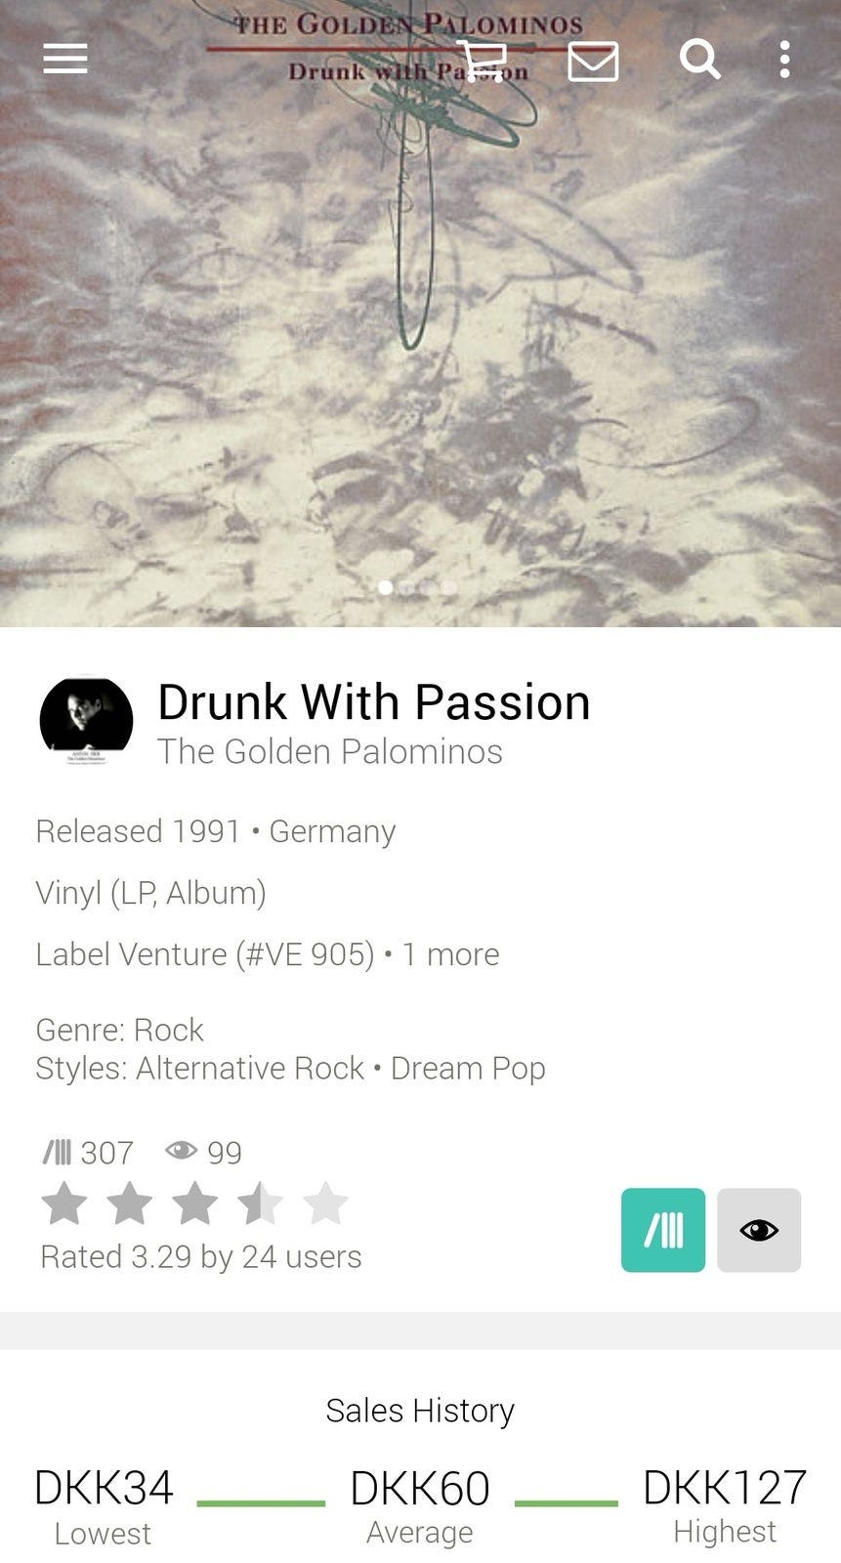Screen dimensions: 841x1563
Task: Tap the artist avatar thumbnail
Action: coord(86,721)
